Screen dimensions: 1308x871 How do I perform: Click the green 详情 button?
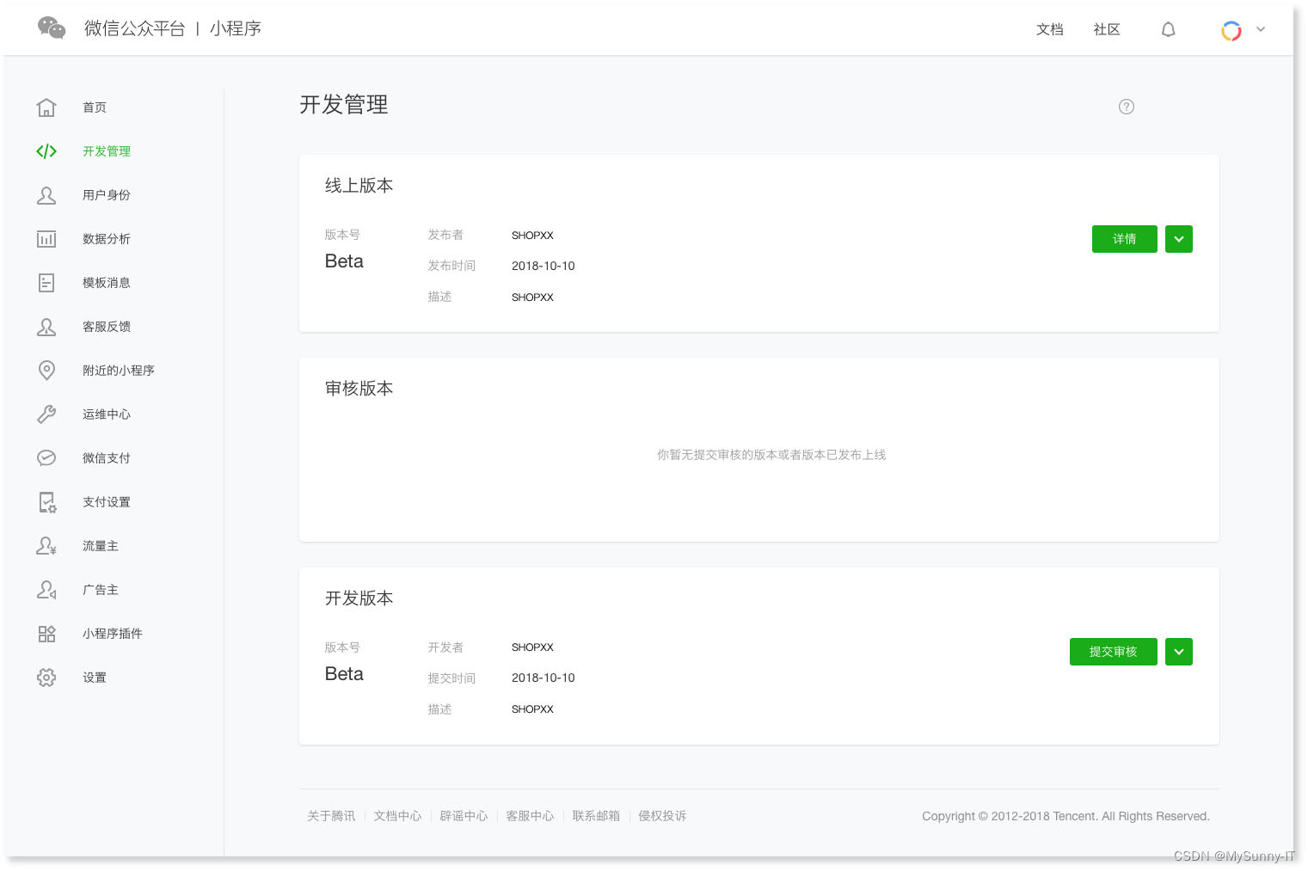(x=1124, y=238)
